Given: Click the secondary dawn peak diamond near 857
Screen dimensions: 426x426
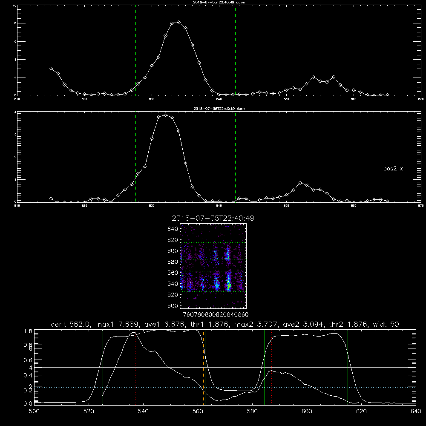Looking at the screenshot, I should pyautogui.click(x=334, y=77).
